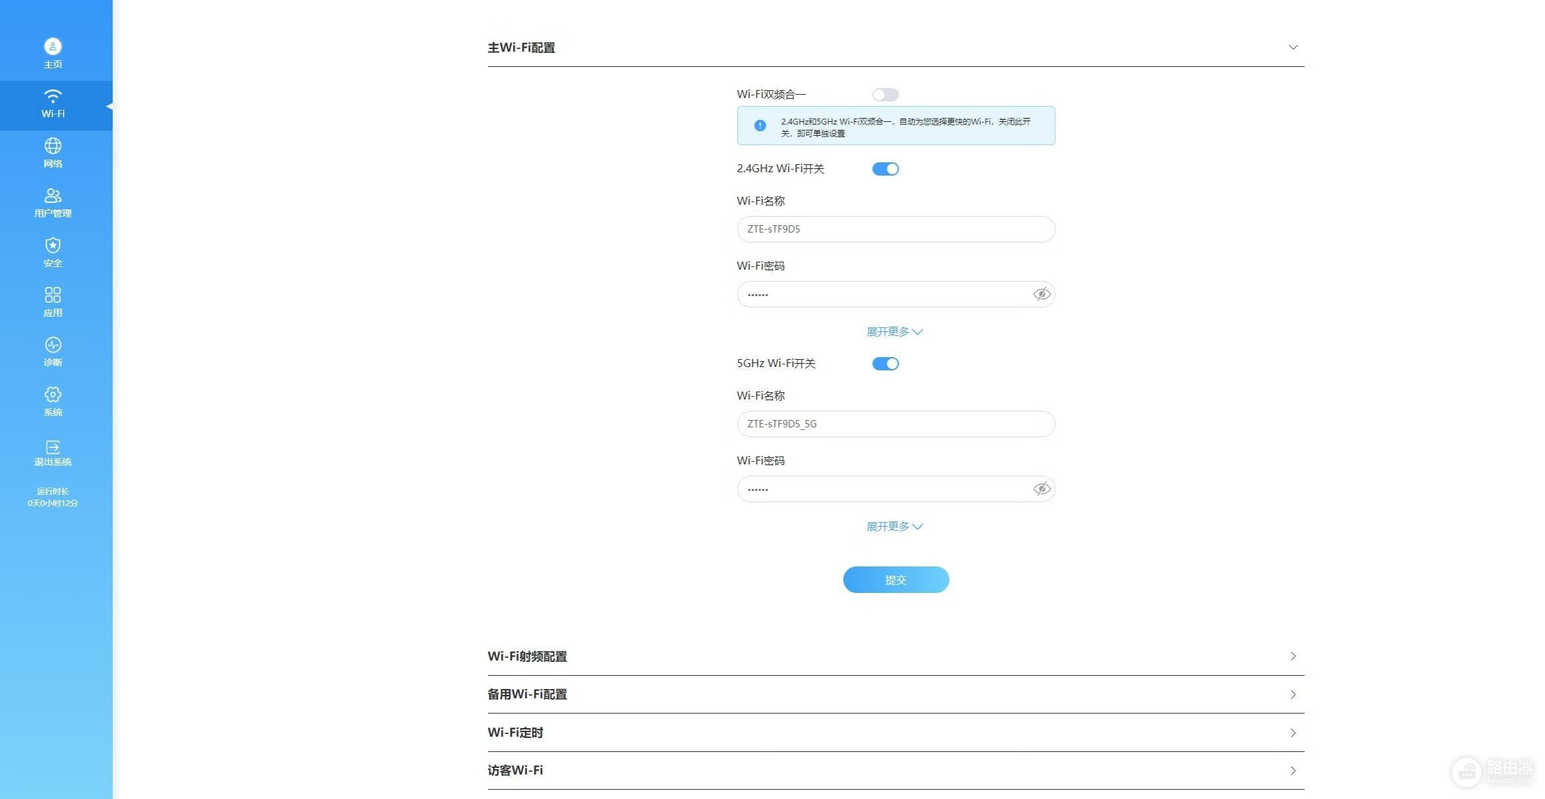Click the 5GHz Wi-Fi密码 input field
The width and height of the screenshot is (1545, 799).
[896, 489]
